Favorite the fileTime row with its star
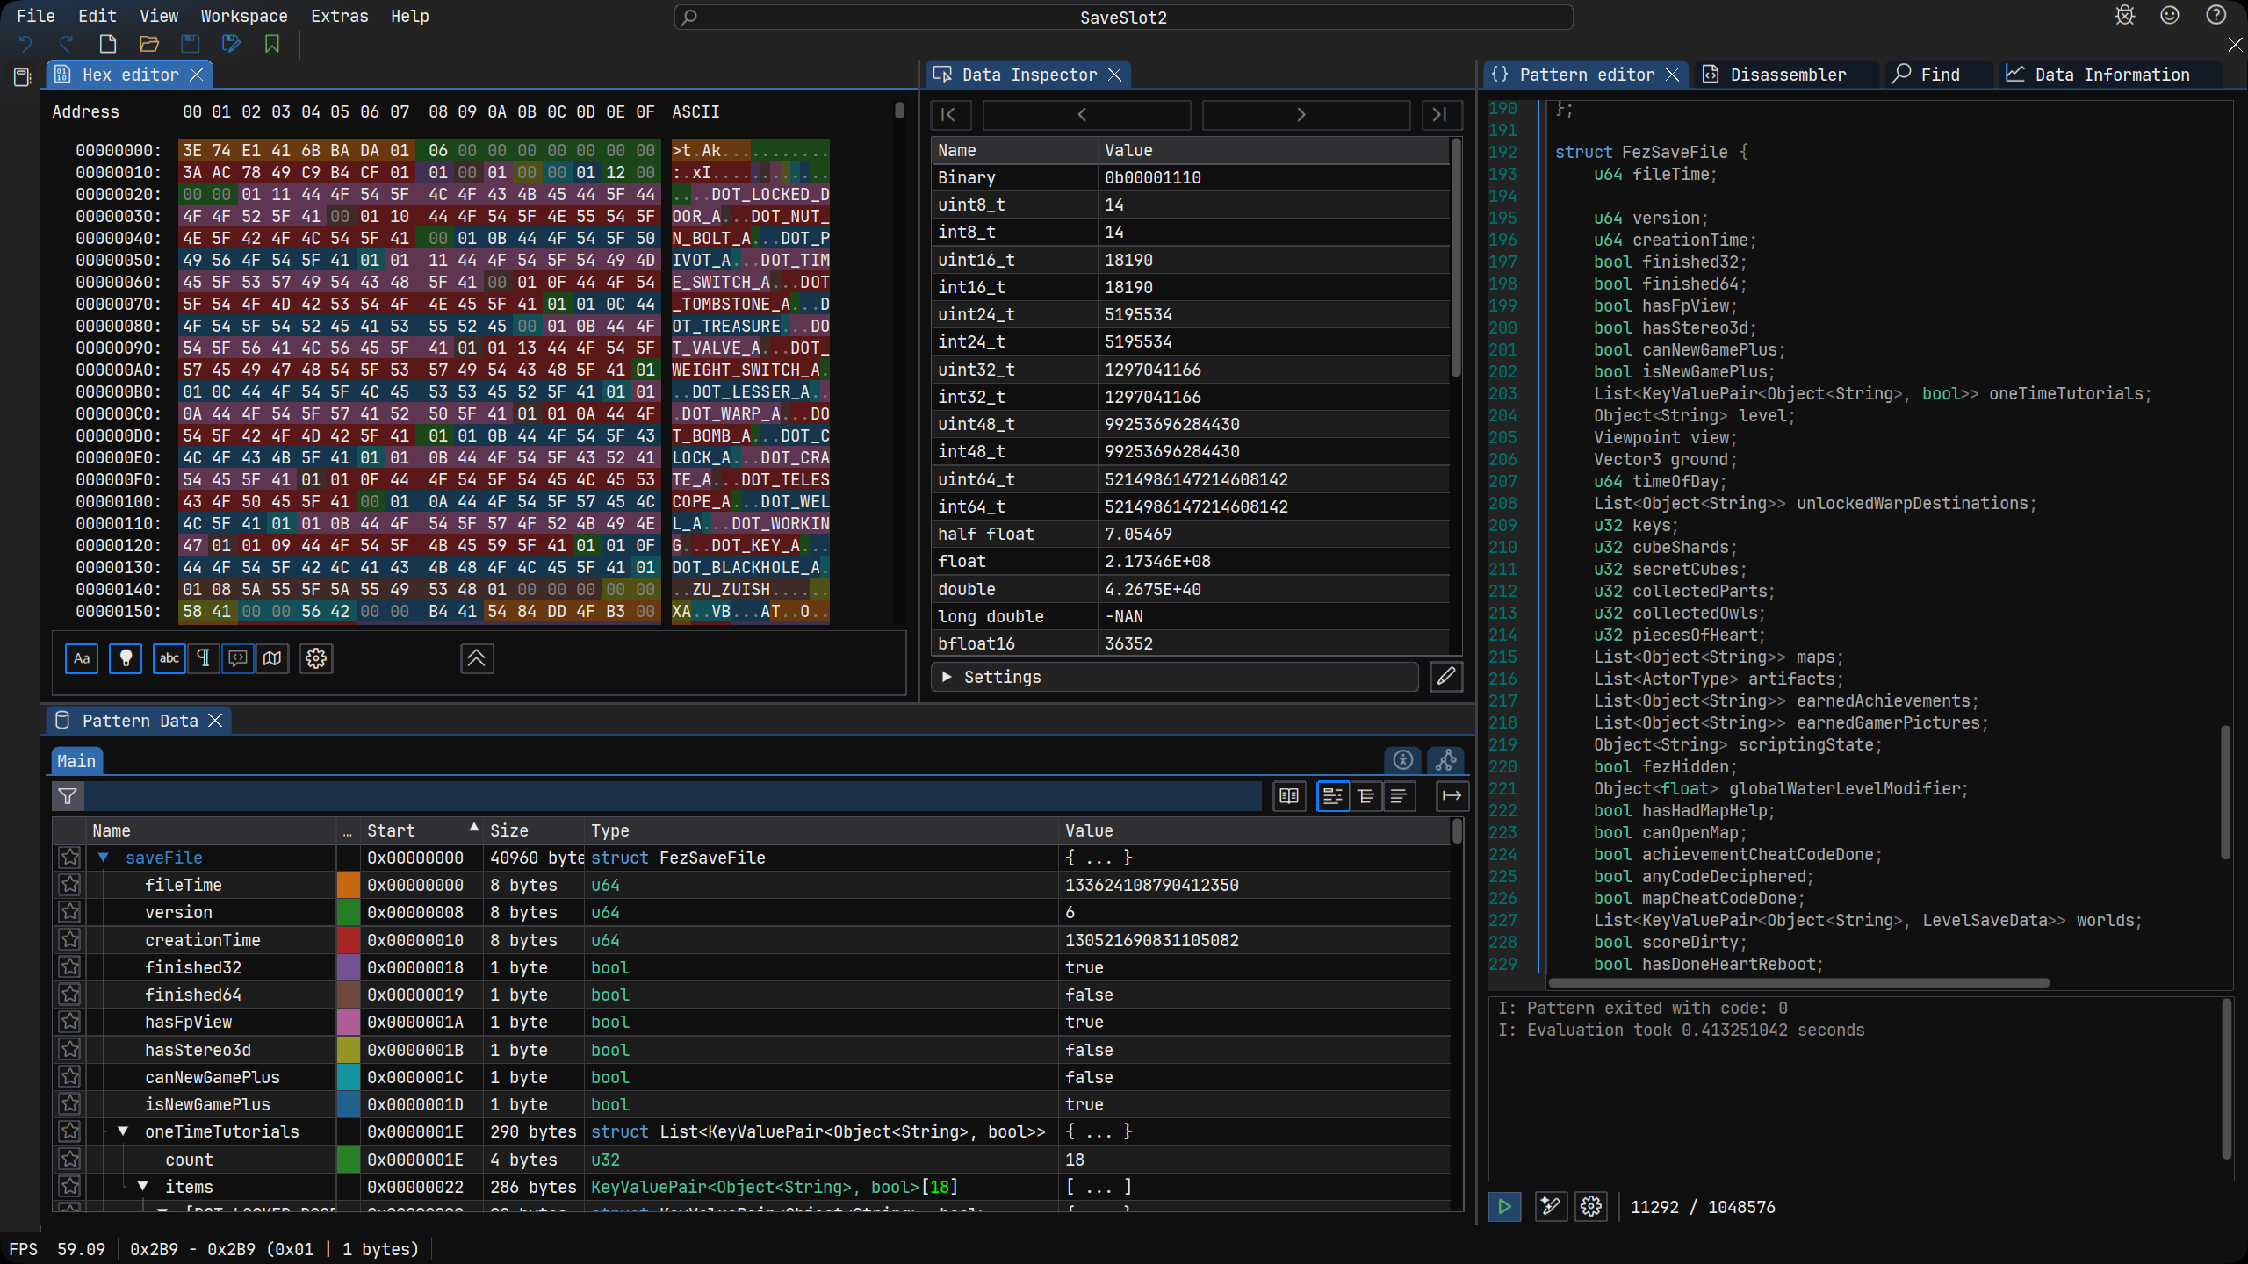 70,885
